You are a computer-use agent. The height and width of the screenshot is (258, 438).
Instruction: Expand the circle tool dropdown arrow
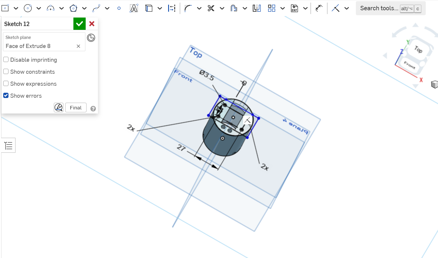39,8
